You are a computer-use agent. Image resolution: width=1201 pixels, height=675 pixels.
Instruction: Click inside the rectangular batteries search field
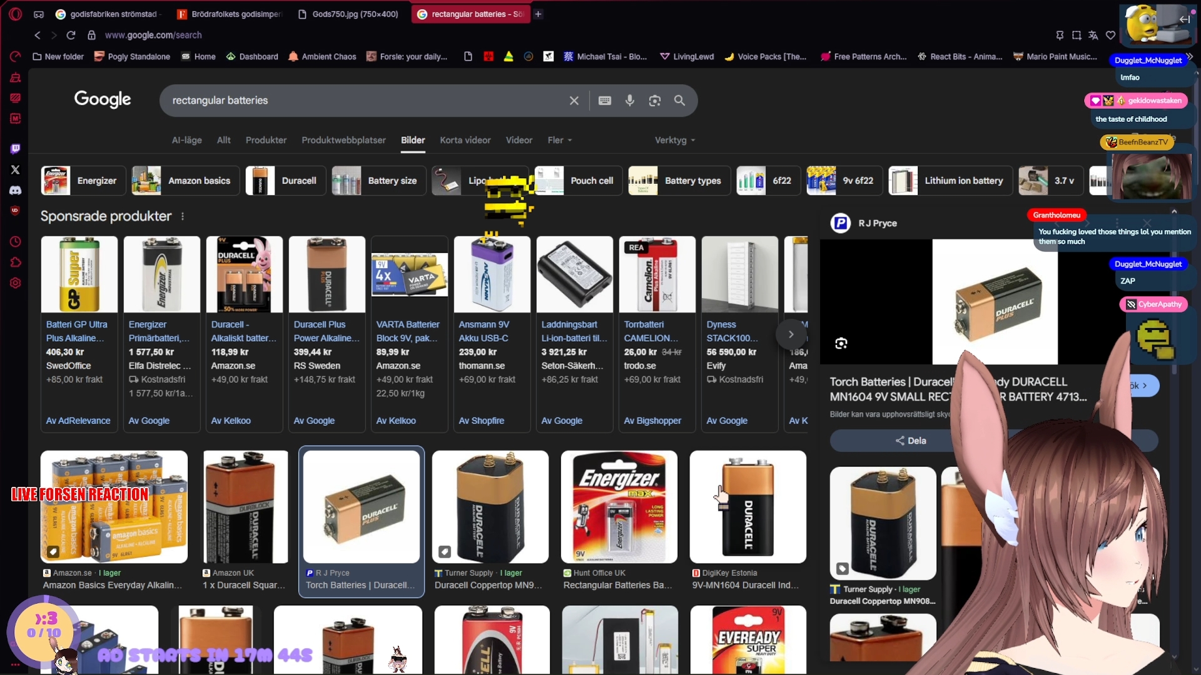(363, 101)
